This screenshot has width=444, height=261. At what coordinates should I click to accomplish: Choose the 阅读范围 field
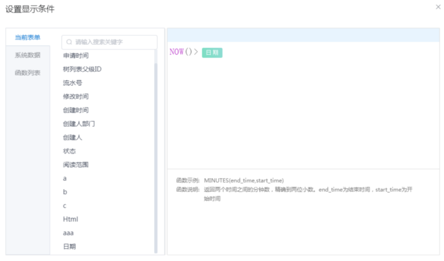[75, 165]
